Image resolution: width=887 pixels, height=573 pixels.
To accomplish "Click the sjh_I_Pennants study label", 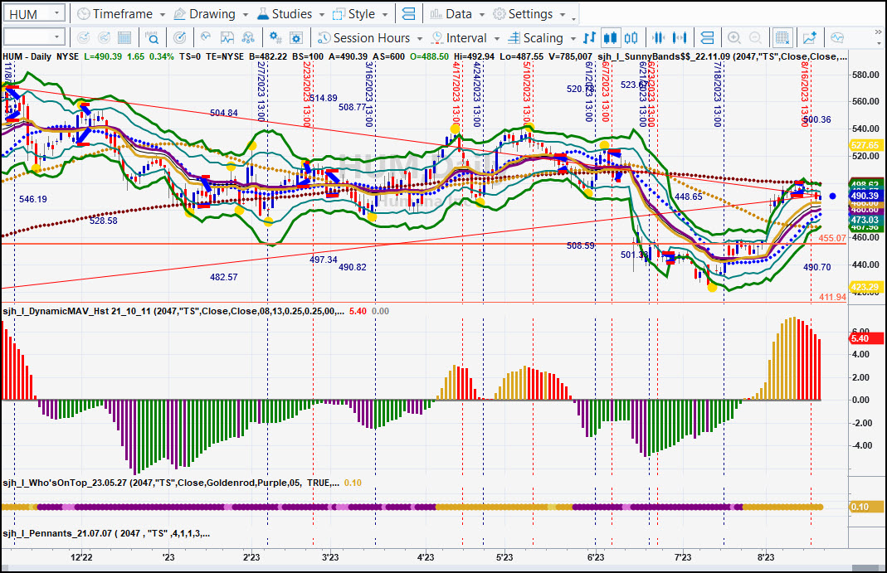I will click(x=106, y=533).
